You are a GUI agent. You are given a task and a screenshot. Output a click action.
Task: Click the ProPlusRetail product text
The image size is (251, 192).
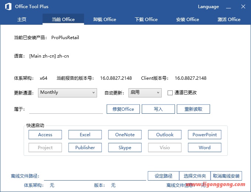pyautogui.click(x=65, y=38)
